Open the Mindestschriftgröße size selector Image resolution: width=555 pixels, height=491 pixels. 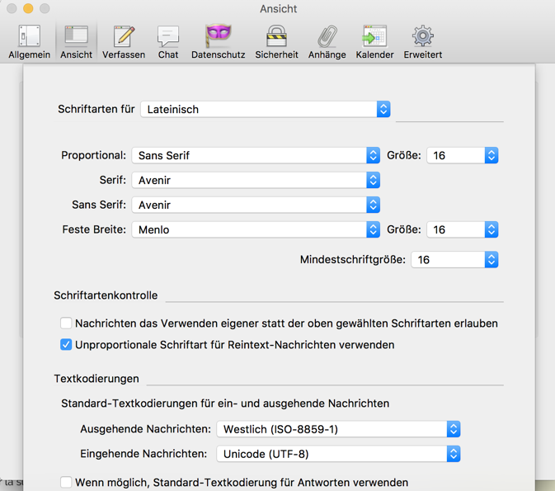(454, 259)
